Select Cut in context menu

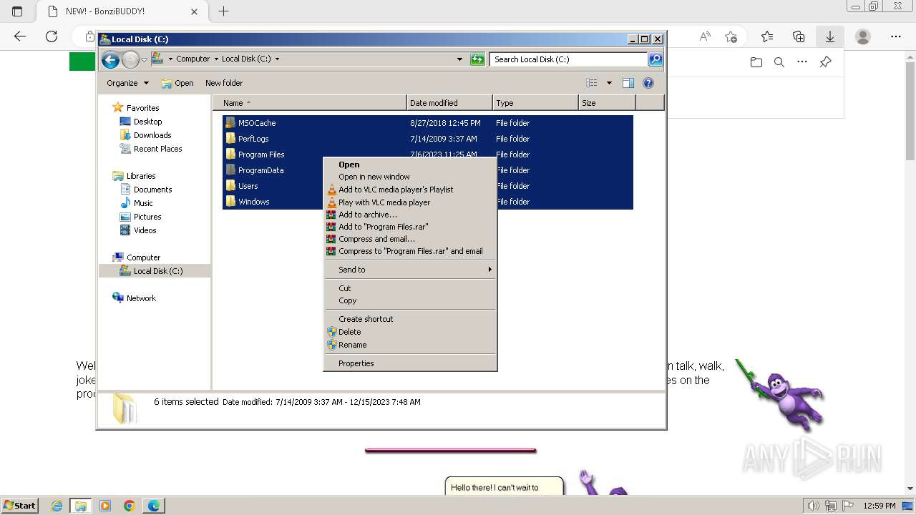tap(410, 288)
